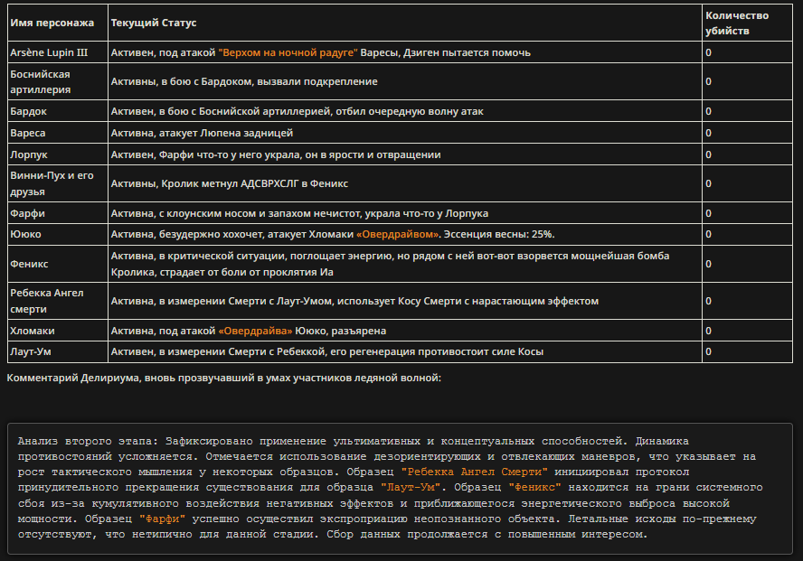Click status text "его регенерация противостоит силе Косы"
This screenshot has height=561, width=803.
tap(437, 351)
